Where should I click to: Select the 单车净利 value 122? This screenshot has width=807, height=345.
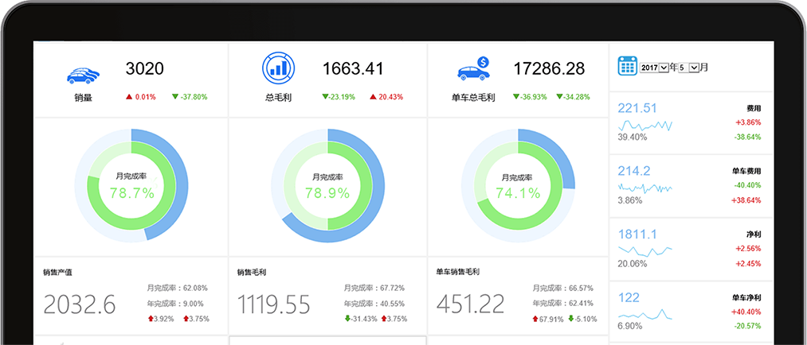click(x=629, y=297)
